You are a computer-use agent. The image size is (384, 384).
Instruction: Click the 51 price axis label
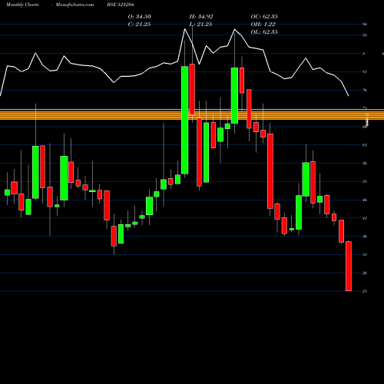[365, 181]
